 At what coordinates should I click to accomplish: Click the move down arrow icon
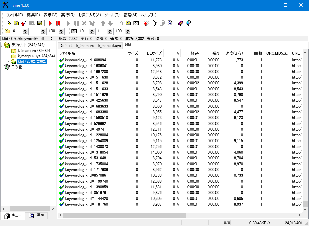pyautogui.click(x=110, y=23)
